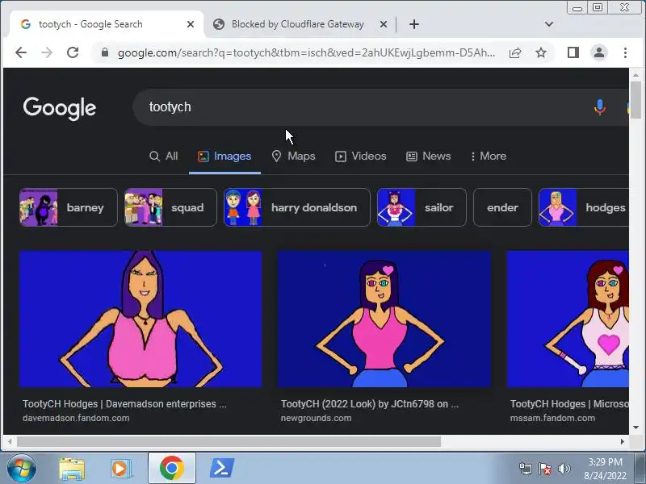Open the TootyCH 2022 Look image result
This screenshot has width=646, height=484.
tap(384, 319)
